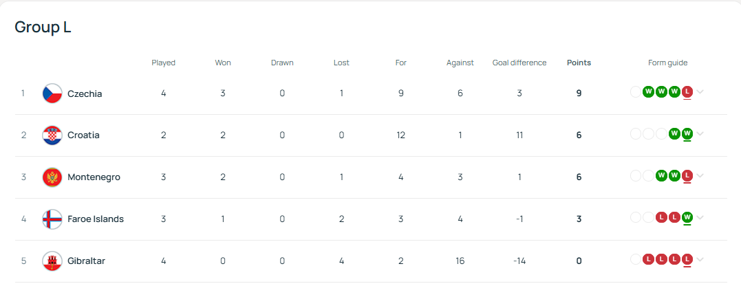Click the Gibraltar flag icon
This screenshot has width=741, height=308.
[52, 261]
